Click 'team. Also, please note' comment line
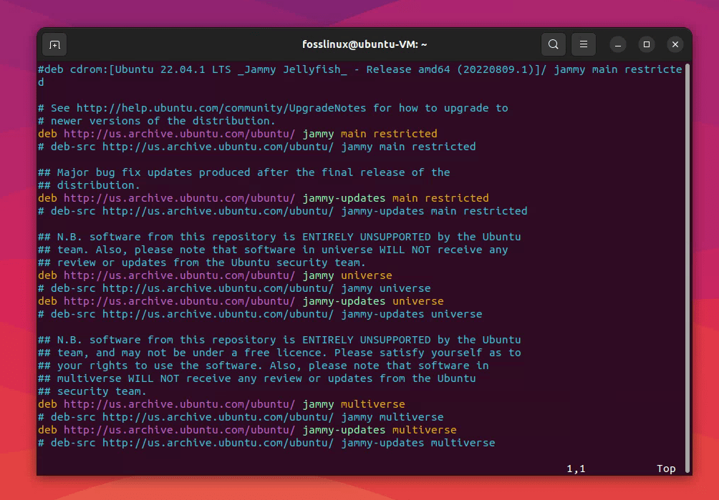The width and height of the screenshot is (719, 500). pyautogui.click(x=273, y=250)
